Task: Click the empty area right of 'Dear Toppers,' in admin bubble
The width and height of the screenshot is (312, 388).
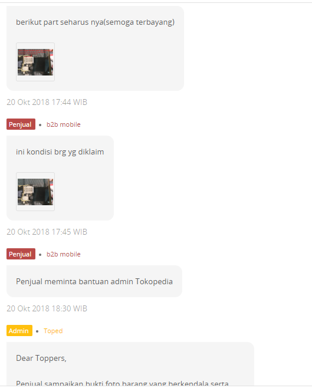Action: coord(158,359)
